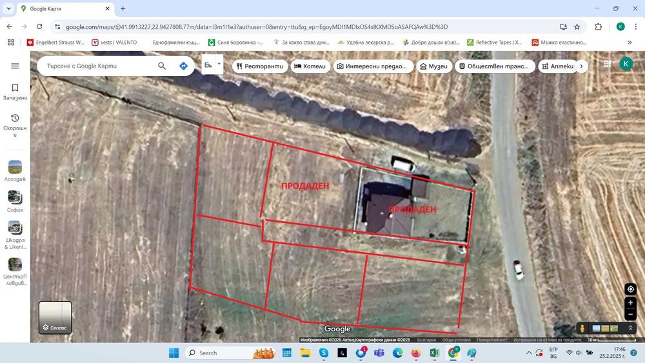The image size is (645, 363).
Task: Open File Explorer from the taskbar
Action: click(305, 353)
